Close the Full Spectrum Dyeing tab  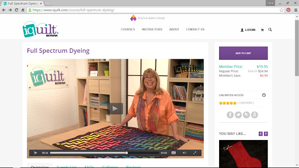pyautogui.click(x=41, y=3)
